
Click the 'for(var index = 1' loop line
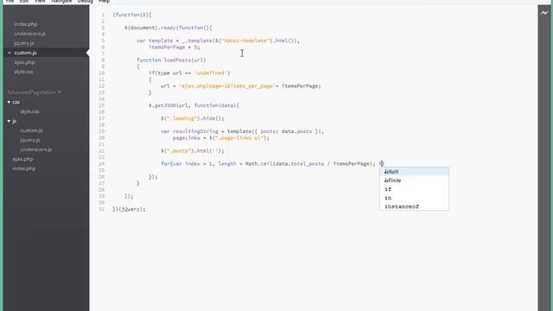click(x=272, y=164)
